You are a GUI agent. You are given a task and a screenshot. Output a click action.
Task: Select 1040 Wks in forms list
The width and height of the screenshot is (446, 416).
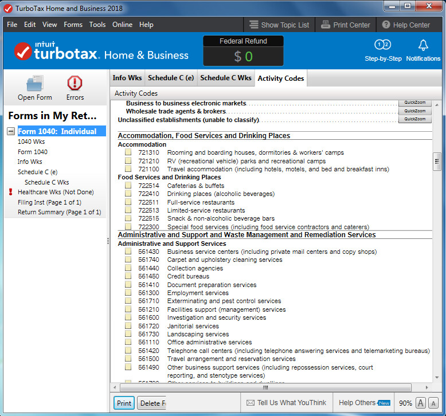[x=32, y=142]
